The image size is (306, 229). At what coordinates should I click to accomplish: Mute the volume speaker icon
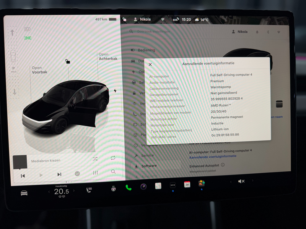(x=241, y=181)
